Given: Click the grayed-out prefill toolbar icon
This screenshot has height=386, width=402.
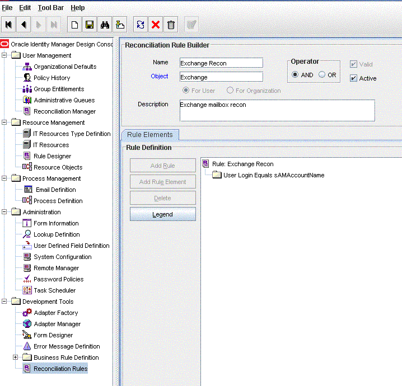Looking at the screenshot, I should point(191,25).
